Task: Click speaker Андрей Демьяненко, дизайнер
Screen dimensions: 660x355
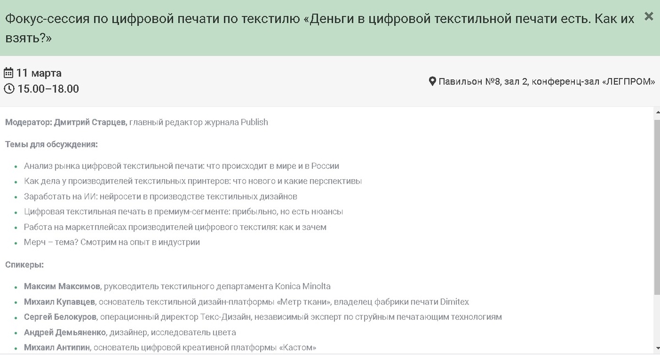Action: [130, 332]
